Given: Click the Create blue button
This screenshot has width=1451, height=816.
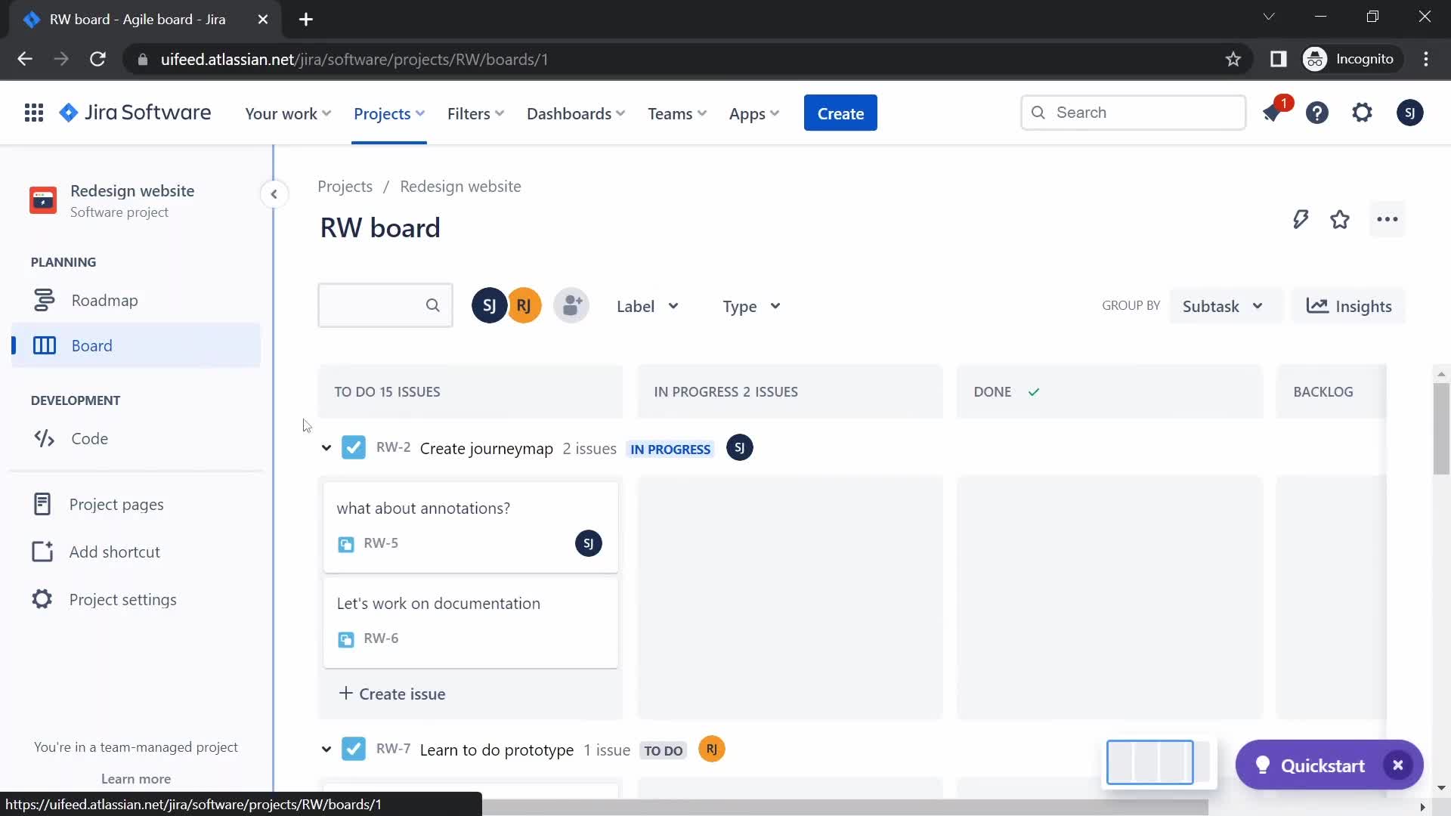Looking at the screenshot, I should coord(840,113).
